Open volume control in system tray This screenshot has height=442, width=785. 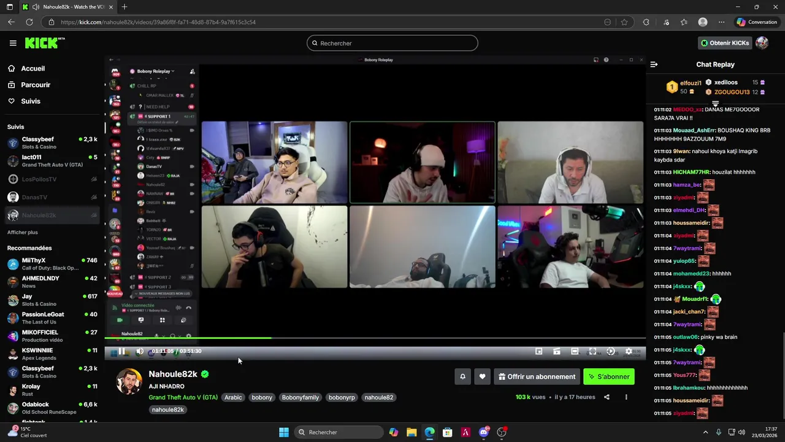pos(741,432)
